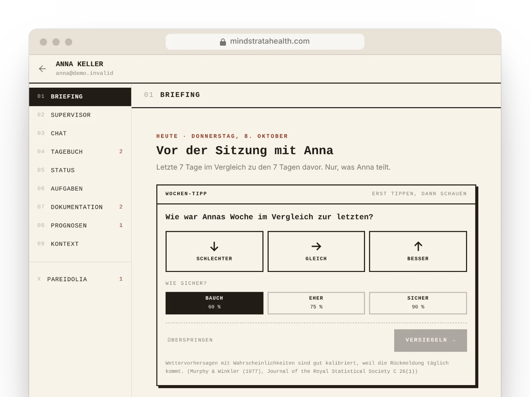Viewport: 530px width, 397px height.
Task: Go to Dokumentation in the sidebar
Action: pyautogui.click(x=80, y=207)
